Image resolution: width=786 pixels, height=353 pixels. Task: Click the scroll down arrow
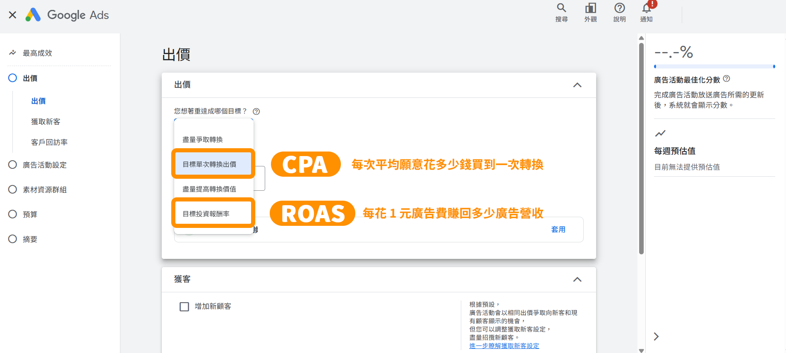(x=641, y=350)
